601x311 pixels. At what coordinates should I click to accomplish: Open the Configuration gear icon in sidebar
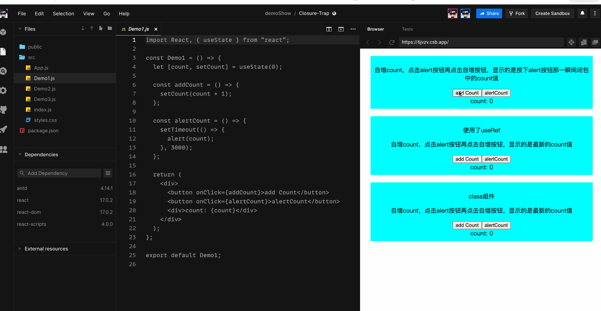pos(3,90)
